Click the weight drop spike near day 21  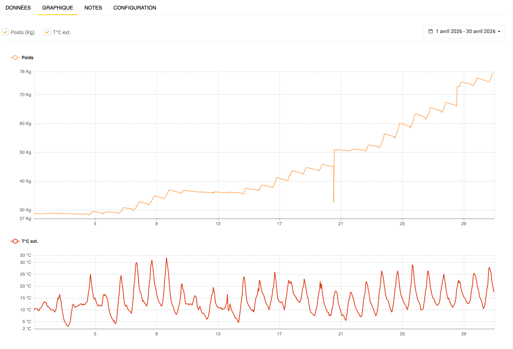click(333, 202)
